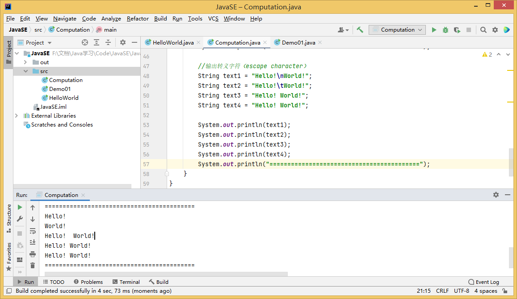Run Computation with the green play button
517x299 pixels.
coord(434,30)
